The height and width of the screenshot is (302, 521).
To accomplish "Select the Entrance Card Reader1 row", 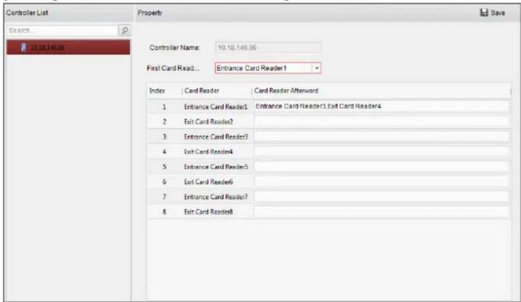I will [328, 107].
